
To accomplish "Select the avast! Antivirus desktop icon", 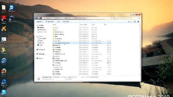I will click(4, 30).
